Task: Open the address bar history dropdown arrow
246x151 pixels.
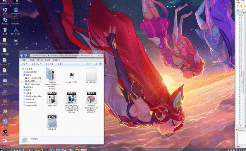Action: 98,56
